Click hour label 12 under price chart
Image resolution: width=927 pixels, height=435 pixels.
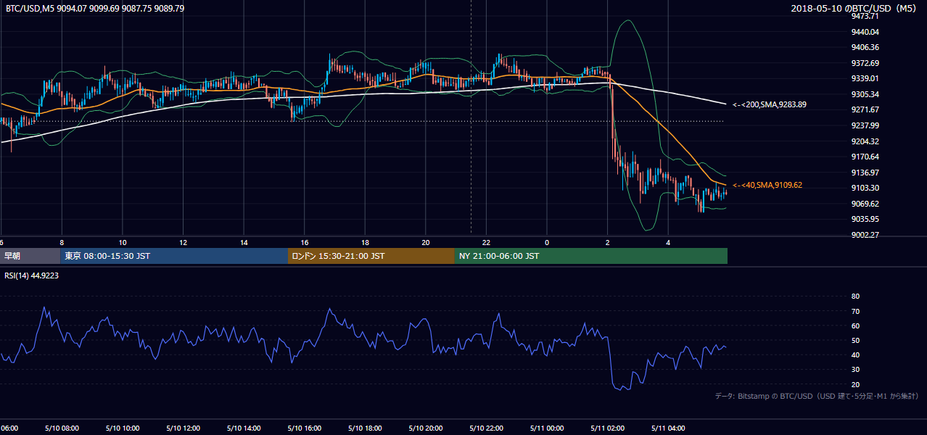pyautogui.click(x=184, y=242)
